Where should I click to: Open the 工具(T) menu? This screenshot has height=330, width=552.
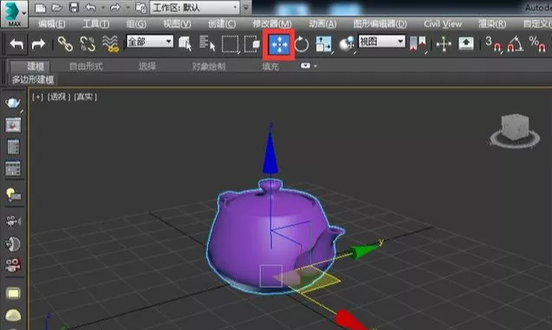pos(95,24)
